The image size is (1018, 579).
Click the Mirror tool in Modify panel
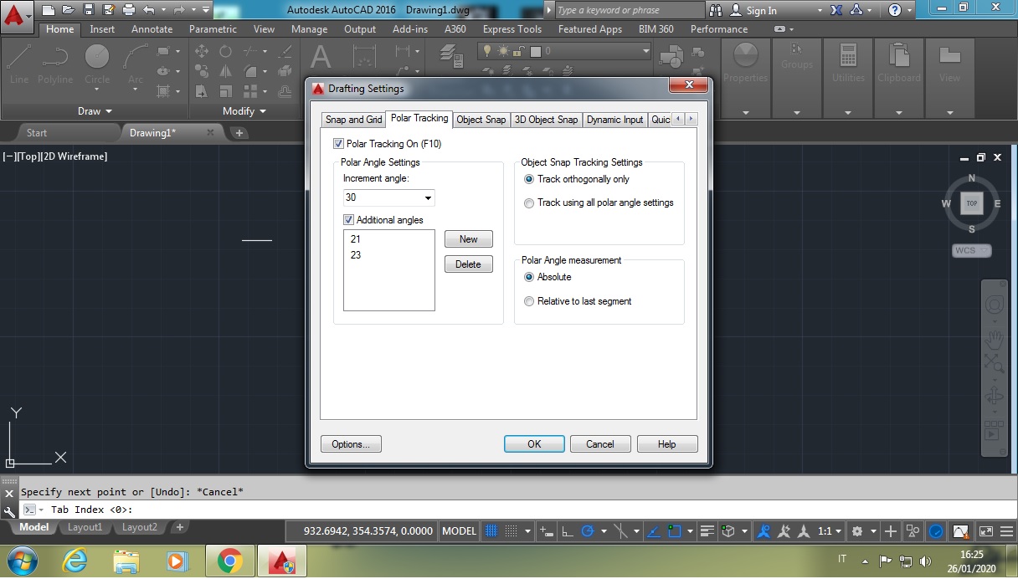pos(226,70)
